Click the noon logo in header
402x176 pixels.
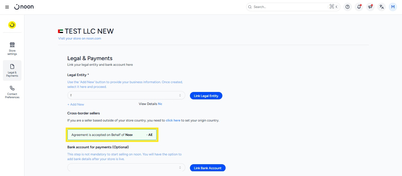tap(24, 7)
